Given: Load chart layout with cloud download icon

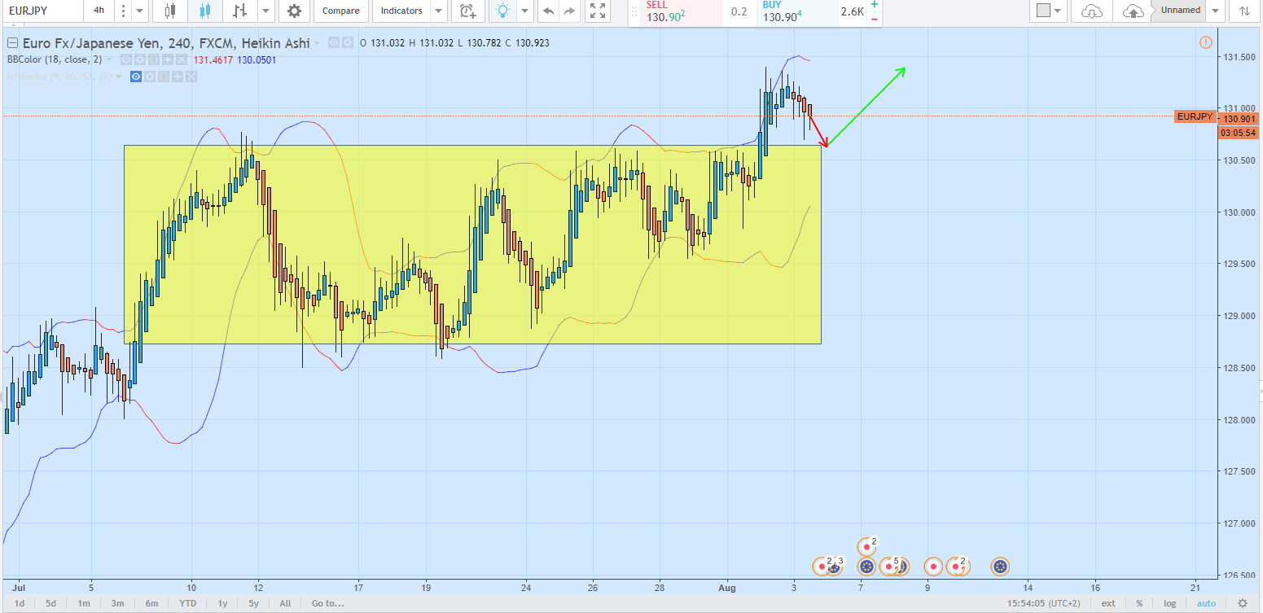Looking at the screenshot, I should (1092, 11).
